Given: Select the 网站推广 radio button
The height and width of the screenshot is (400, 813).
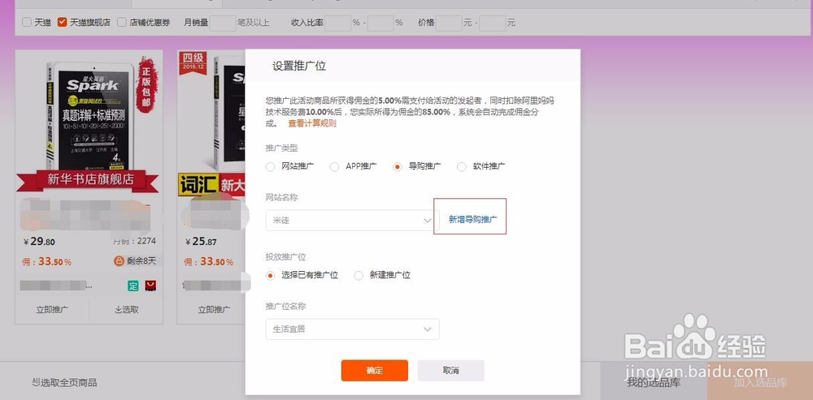Looking at the screenshot, I should (x=270, y=166).
